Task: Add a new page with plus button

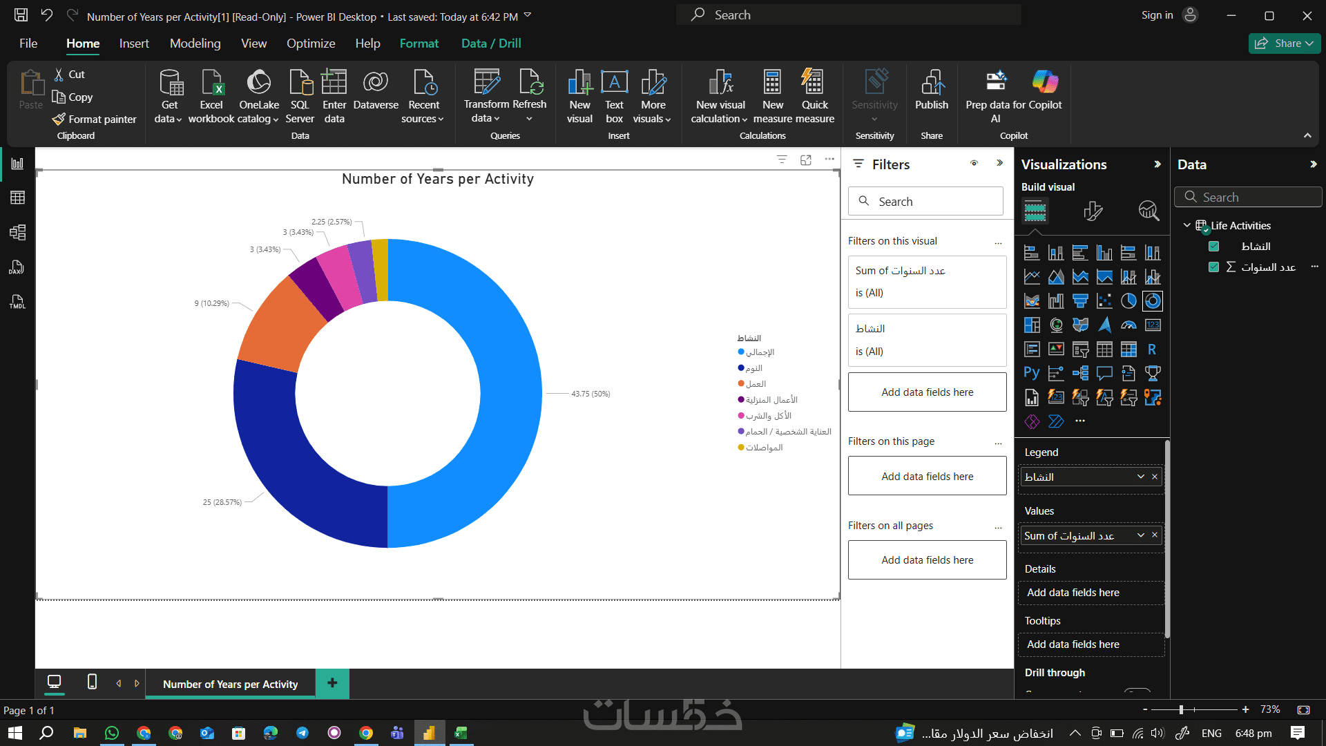Action: (332, 683)
